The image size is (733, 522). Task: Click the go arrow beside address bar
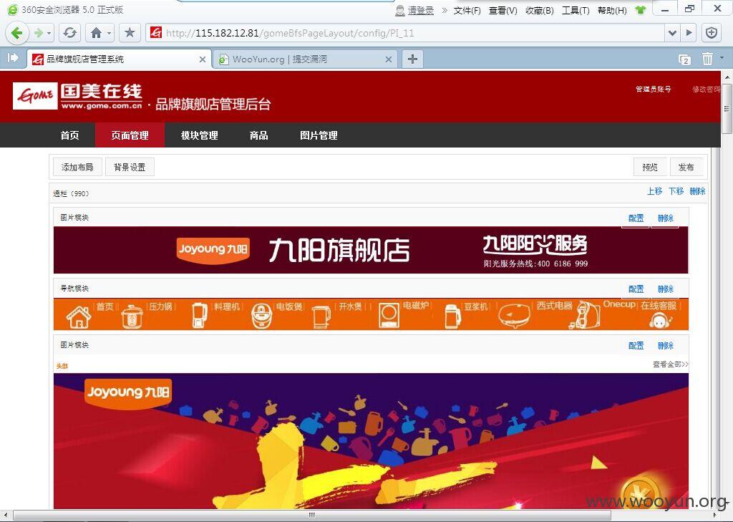pos(689,33)
